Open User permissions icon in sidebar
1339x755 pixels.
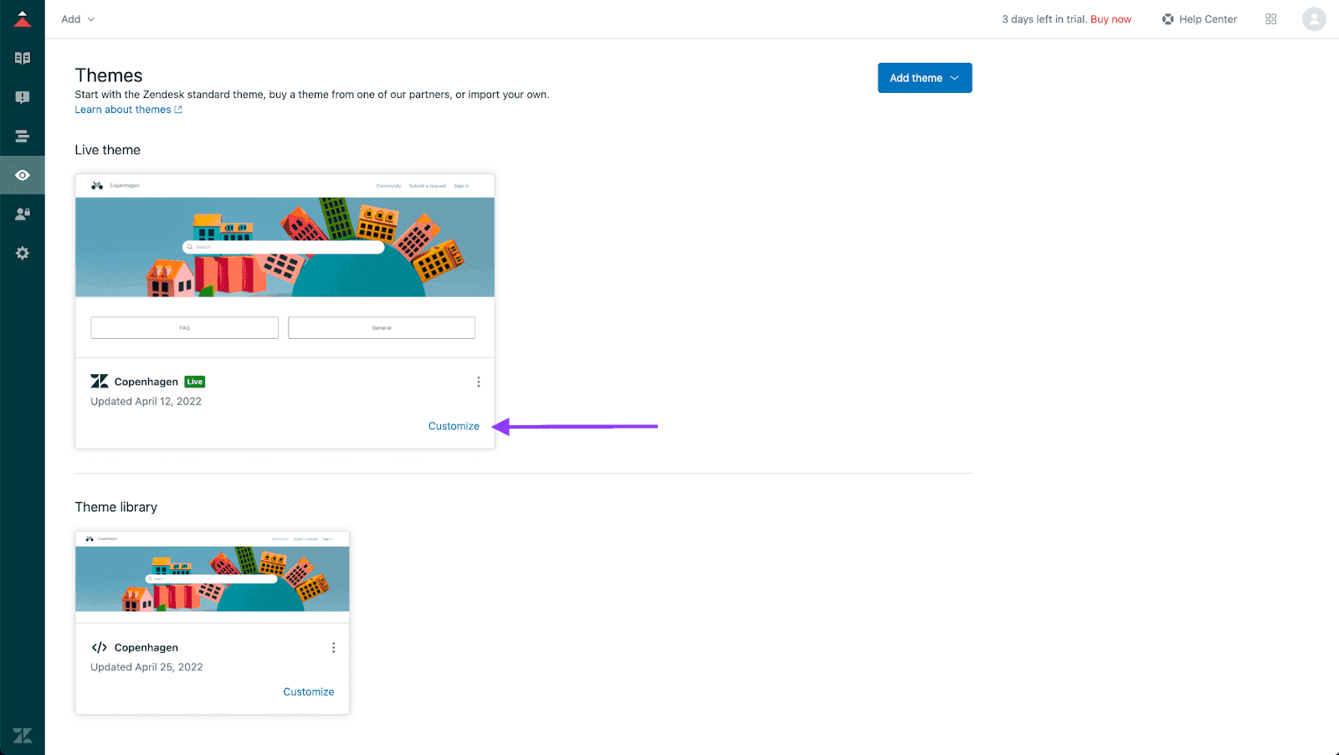tap(23, 214)
